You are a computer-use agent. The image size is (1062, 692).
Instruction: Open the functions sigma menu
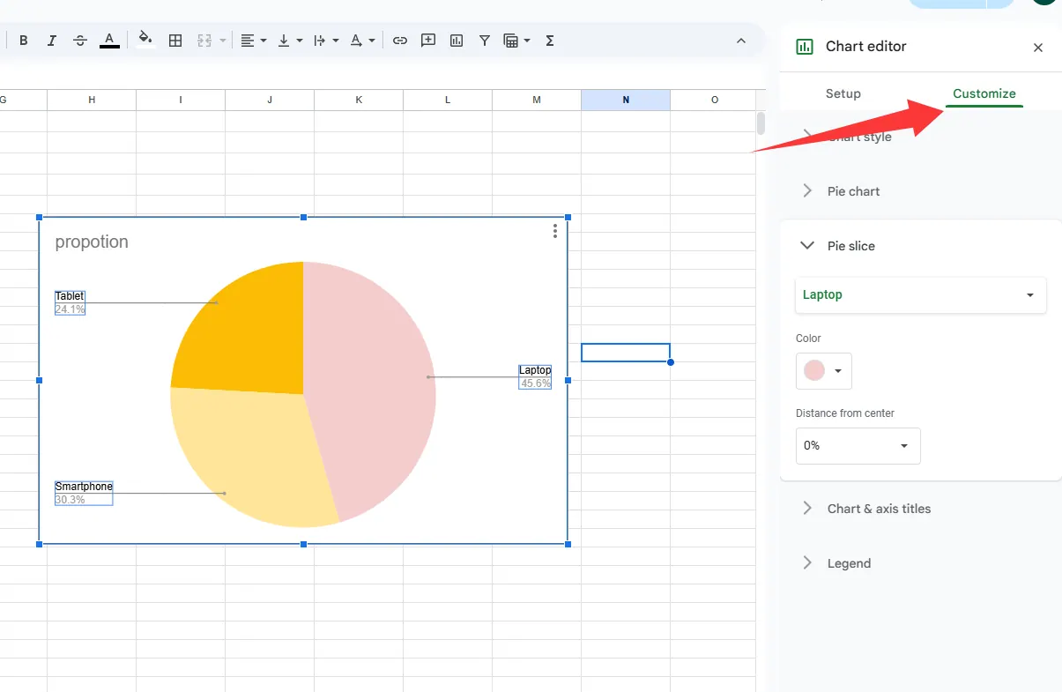click(550, 41)
